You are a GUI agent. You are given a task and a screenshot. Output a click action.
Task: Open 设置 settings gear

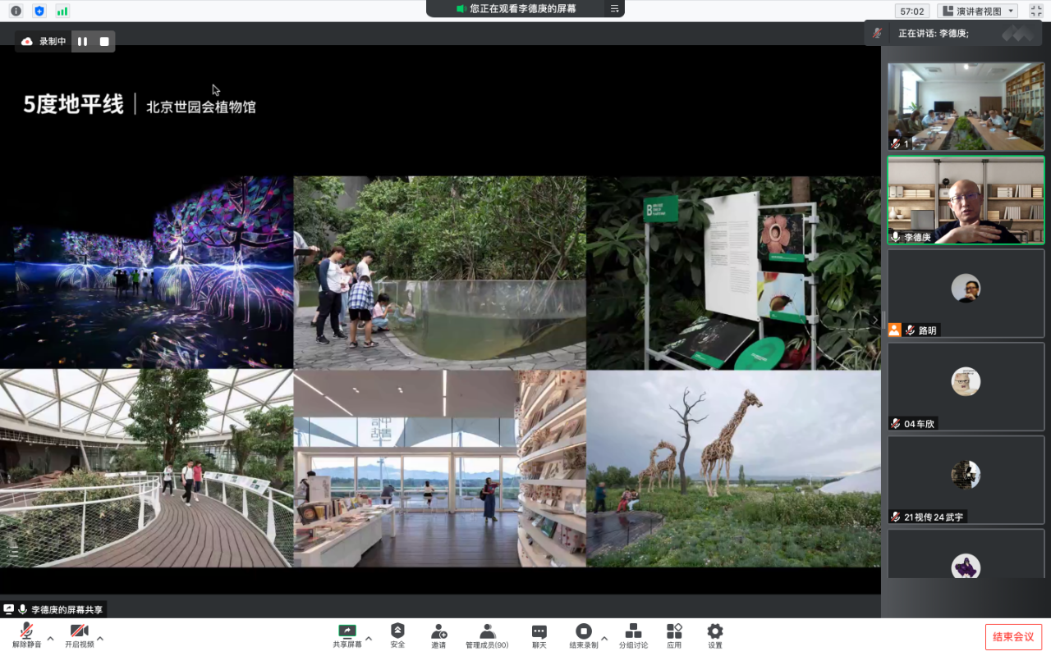click(715, 635)
